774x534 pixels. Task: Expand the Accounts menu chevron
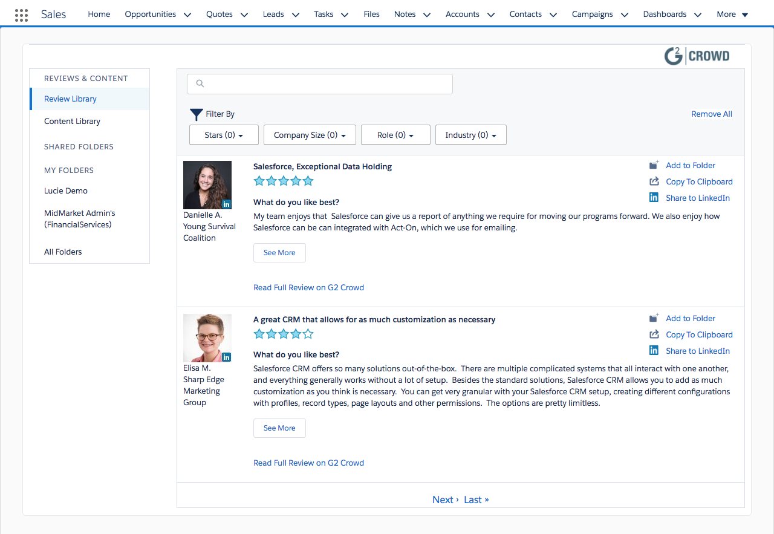(490, 15)
